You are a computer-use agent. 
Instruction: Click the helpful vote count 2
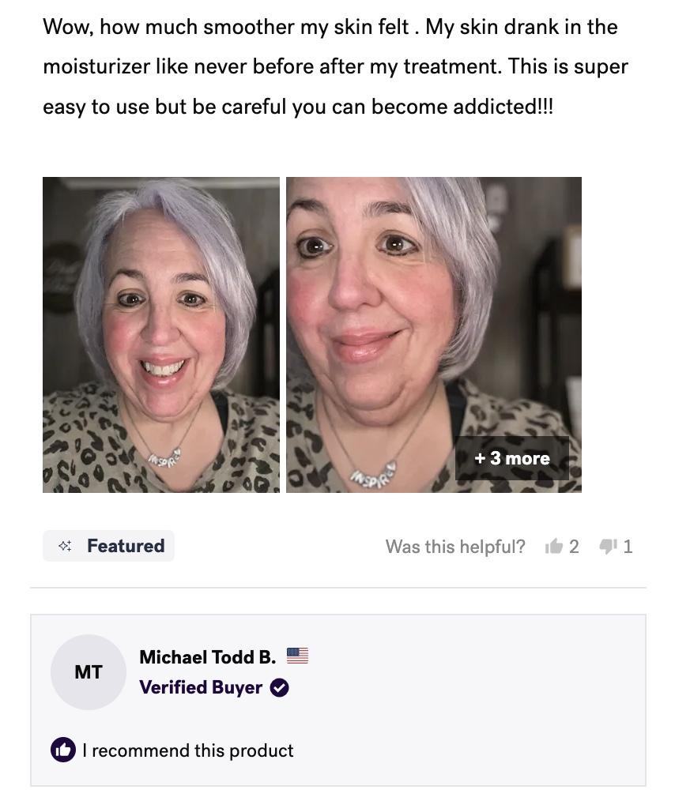(x=574, y=547)
